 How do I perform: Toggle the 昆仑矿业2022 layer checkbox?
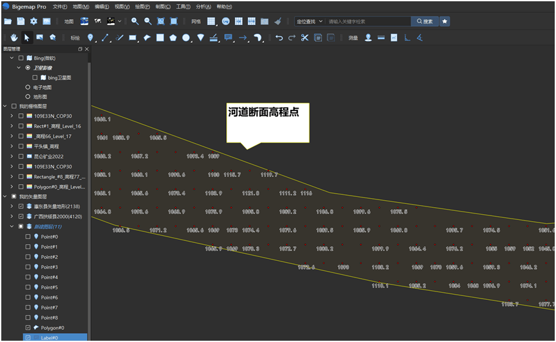coord(21,156)
